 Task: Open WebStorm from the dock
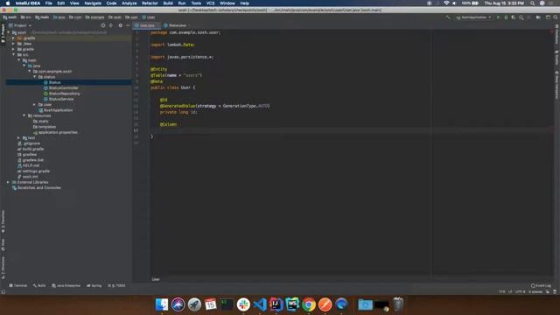292,304
